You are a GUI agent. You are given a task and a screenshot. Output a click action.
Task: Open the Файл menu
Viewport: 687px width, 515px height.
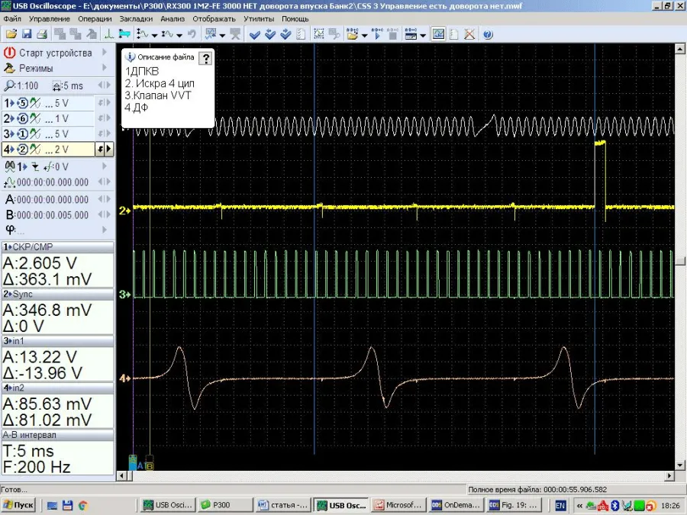[x=12, y=19]
